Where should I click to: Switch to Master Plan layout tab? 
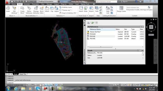coord(23,74)
